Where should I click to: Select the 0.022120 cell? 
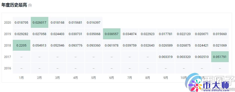[184, 34]
